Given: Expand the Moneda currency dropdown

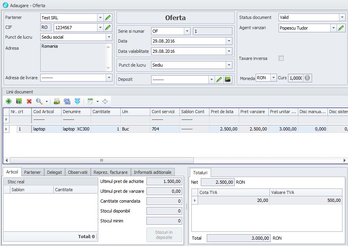Looking at the screenshot, I should pyautogui.click(x=274, y=78).
